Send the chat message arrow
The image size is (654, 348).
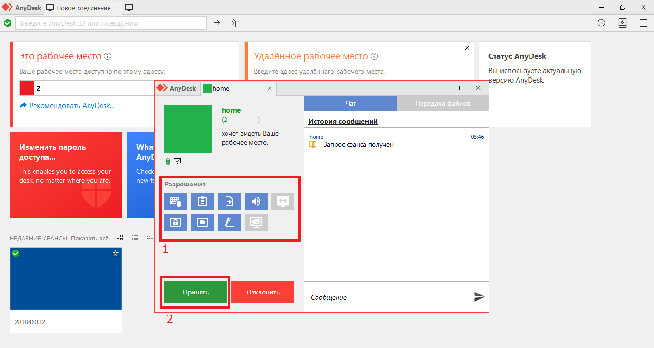click(x=479, y=297)
